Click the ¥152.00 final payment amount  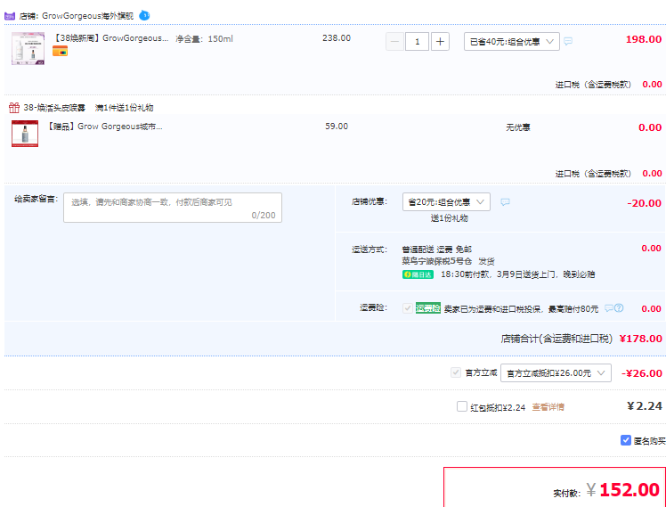(x=622, y=489)
